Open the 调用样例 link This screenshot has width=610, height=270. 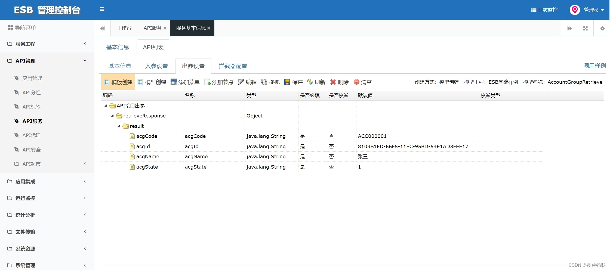click(x=594, y=66)
